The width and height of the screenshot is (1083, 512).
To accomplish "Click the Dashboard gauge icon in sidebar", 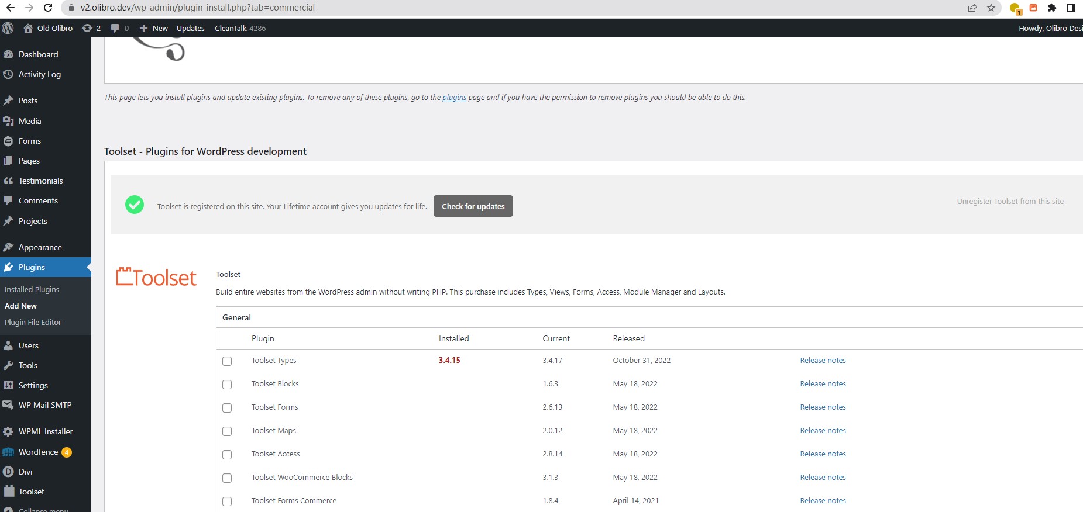I will 8,54.
